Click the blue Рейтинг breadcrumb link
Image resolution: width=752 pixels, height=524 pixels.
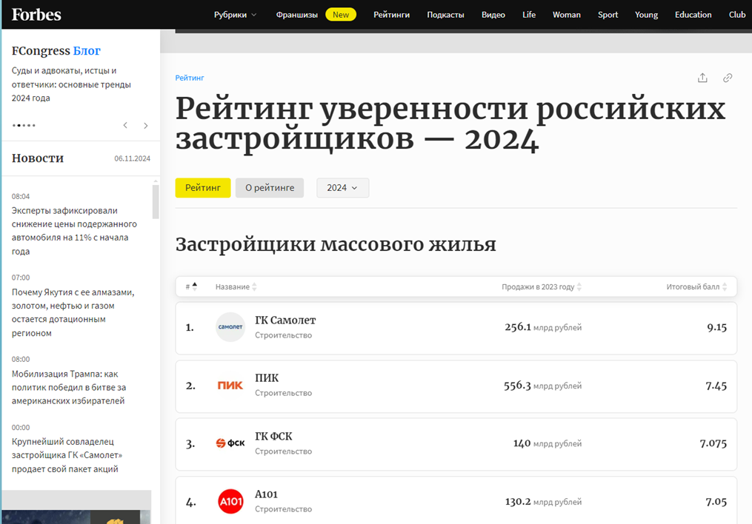[190, 78]
